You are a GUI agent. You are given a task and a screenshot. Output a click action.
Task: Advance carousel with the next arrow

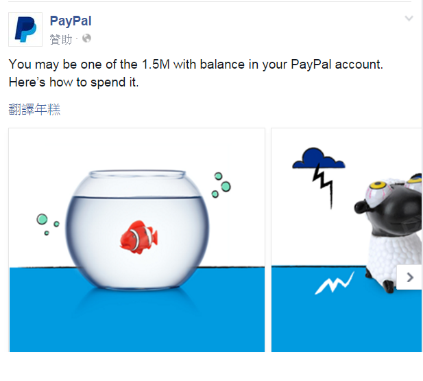410,277
